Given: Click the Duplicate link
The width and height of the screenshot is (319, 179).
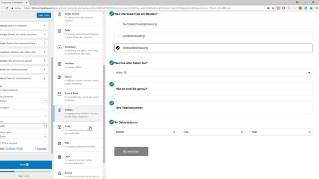Looking at the screenshot, I should (x=11, y=148).
